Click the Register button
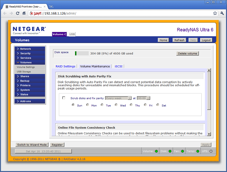 pyautogui.click(x=57, y=145)
